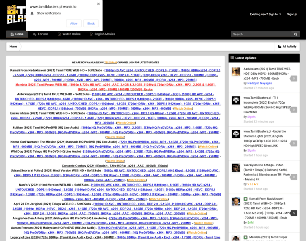The image size is (306, 241).
Task: Block notifications from tamilblasters
Action: [x=91, y=24]
